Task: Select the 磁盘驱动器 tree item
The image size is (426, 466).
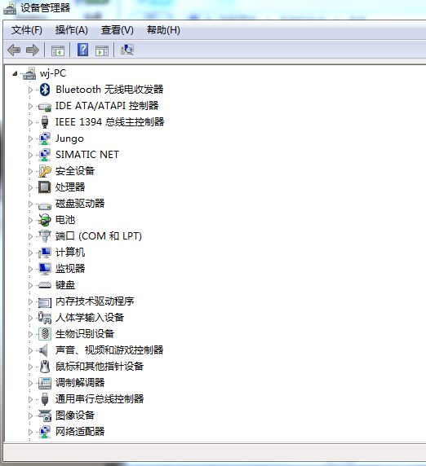Action: click(80, 204)
